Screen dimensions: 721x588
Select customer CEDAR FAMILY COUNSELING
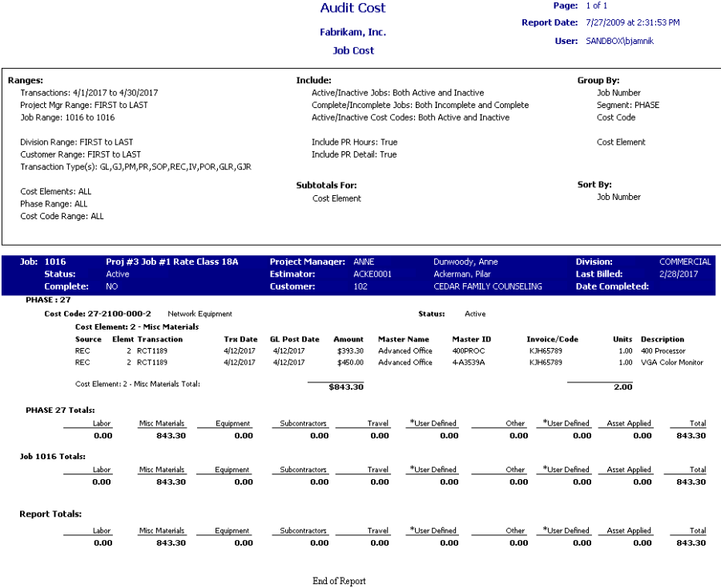coord(487,286)
